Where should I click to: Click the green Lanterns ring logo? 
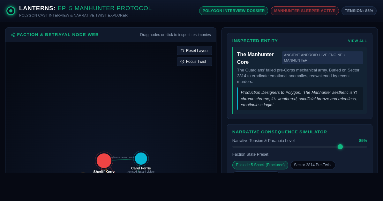(11, 11)
